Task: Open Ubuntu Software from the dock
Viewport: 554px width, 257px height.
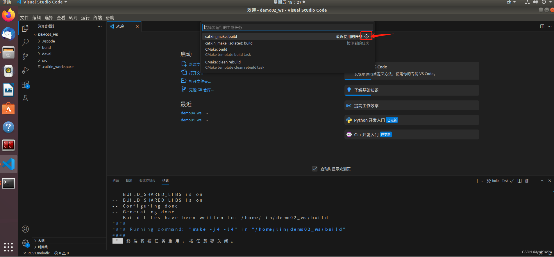Action: pyautogui.click(x=8, y=109)
